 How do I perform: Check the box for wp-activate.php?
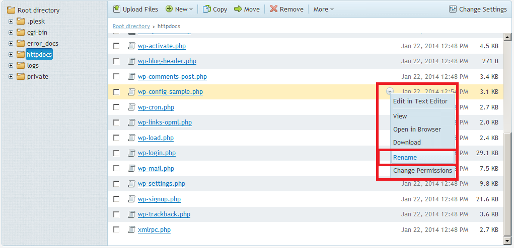pos(116,46)
